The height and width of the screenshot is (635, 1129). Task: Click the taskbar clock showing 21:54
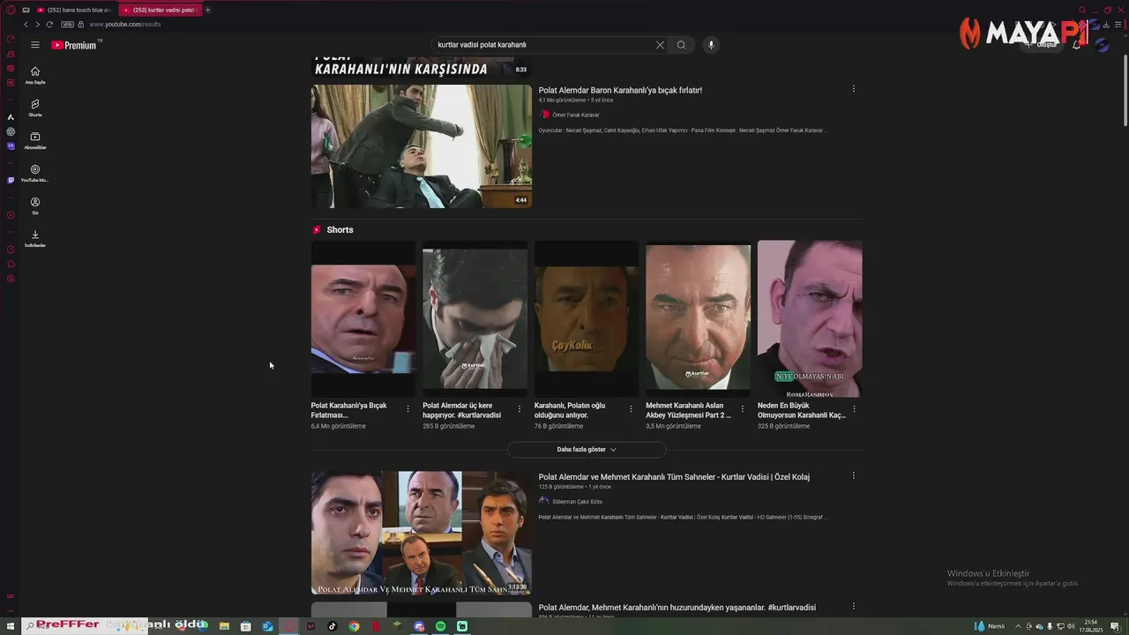coord(1091,626)
